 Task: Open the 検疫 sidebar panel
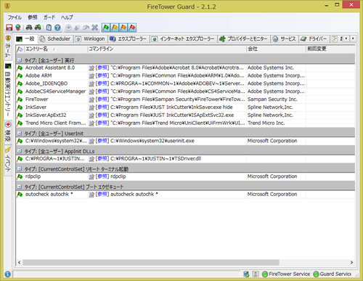click(8, 132)
